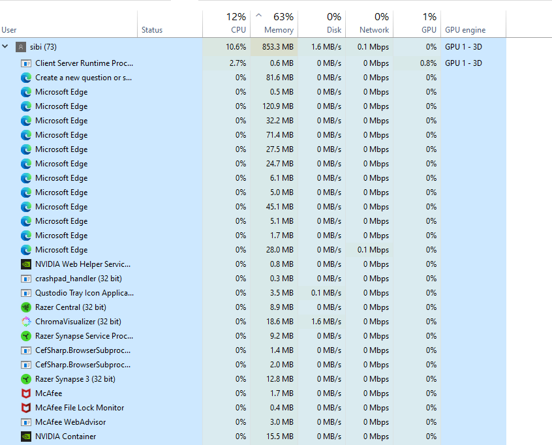The height and width of the screenshot is (445, 552).
Task: Click Razer Synapse Service Process icon
Action: coord(26,336)
